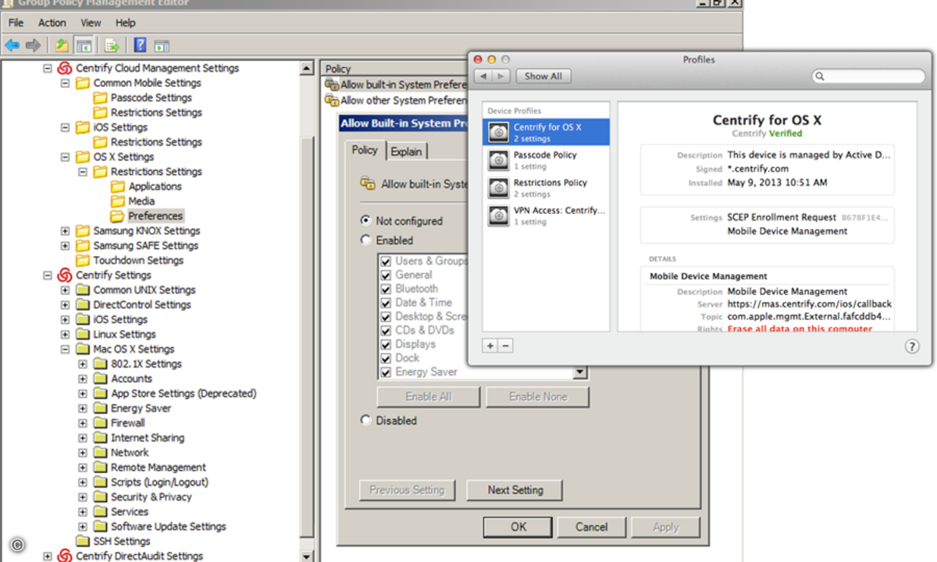Image resolution: width=937 pixels, height=562 pixels.
Task: Click the Allow other System Preferences policy icon
Action: (x=332, y=100)
